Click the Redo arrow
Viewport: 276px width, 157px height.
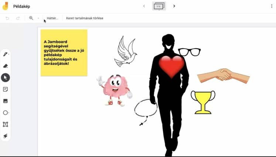(x=18, y=18)
